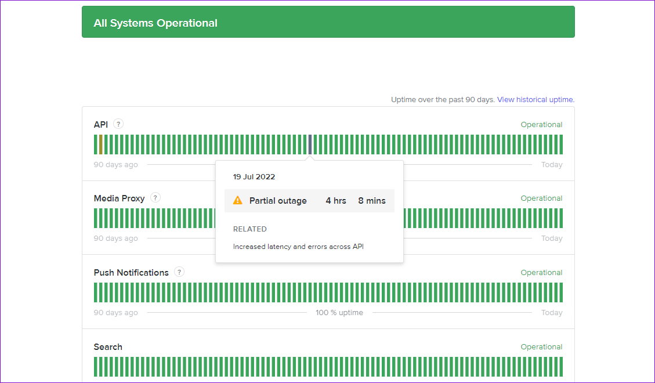The height and width of the screenshot is (383, 655).
Task: Click Uptime over the past 90 days text
Action: 443,99
